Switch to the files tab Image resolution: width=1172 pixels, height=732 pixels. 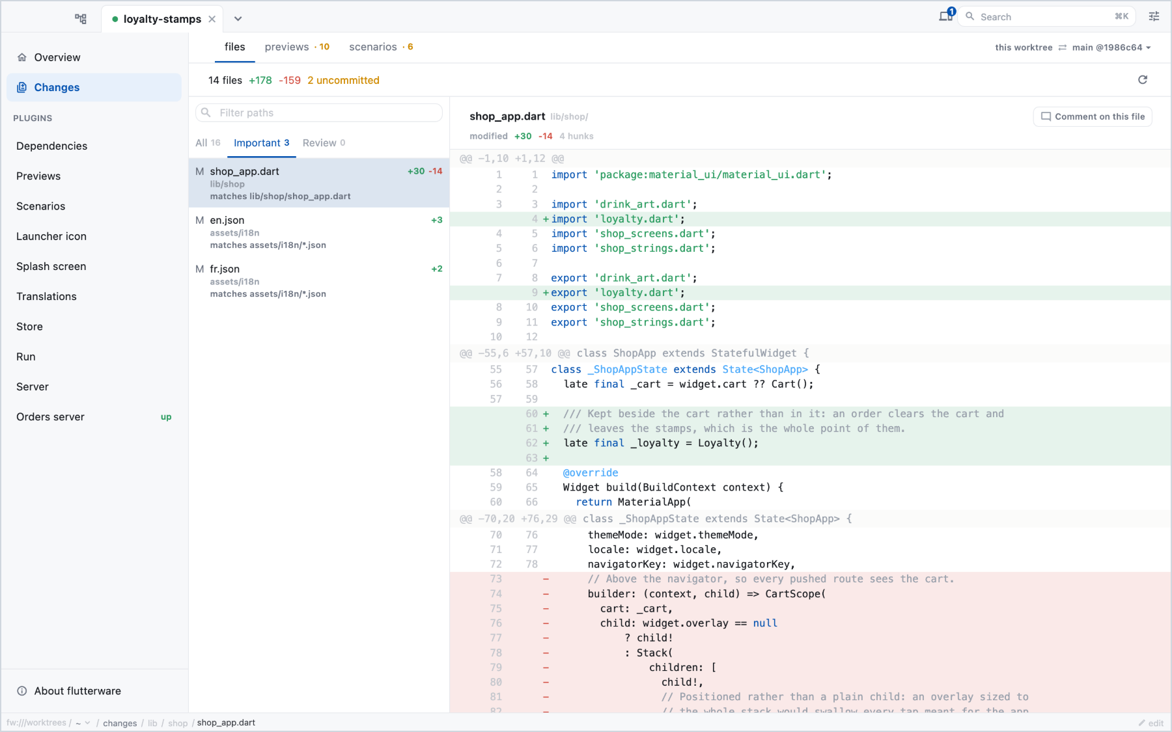click(x=234, y=47)
